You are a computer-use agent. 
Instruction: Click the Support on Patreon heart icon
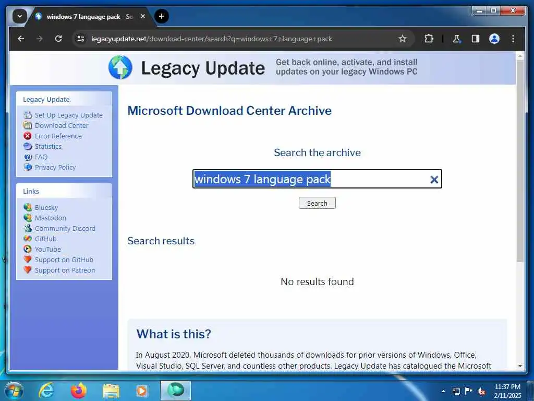[x=28, y=270]
